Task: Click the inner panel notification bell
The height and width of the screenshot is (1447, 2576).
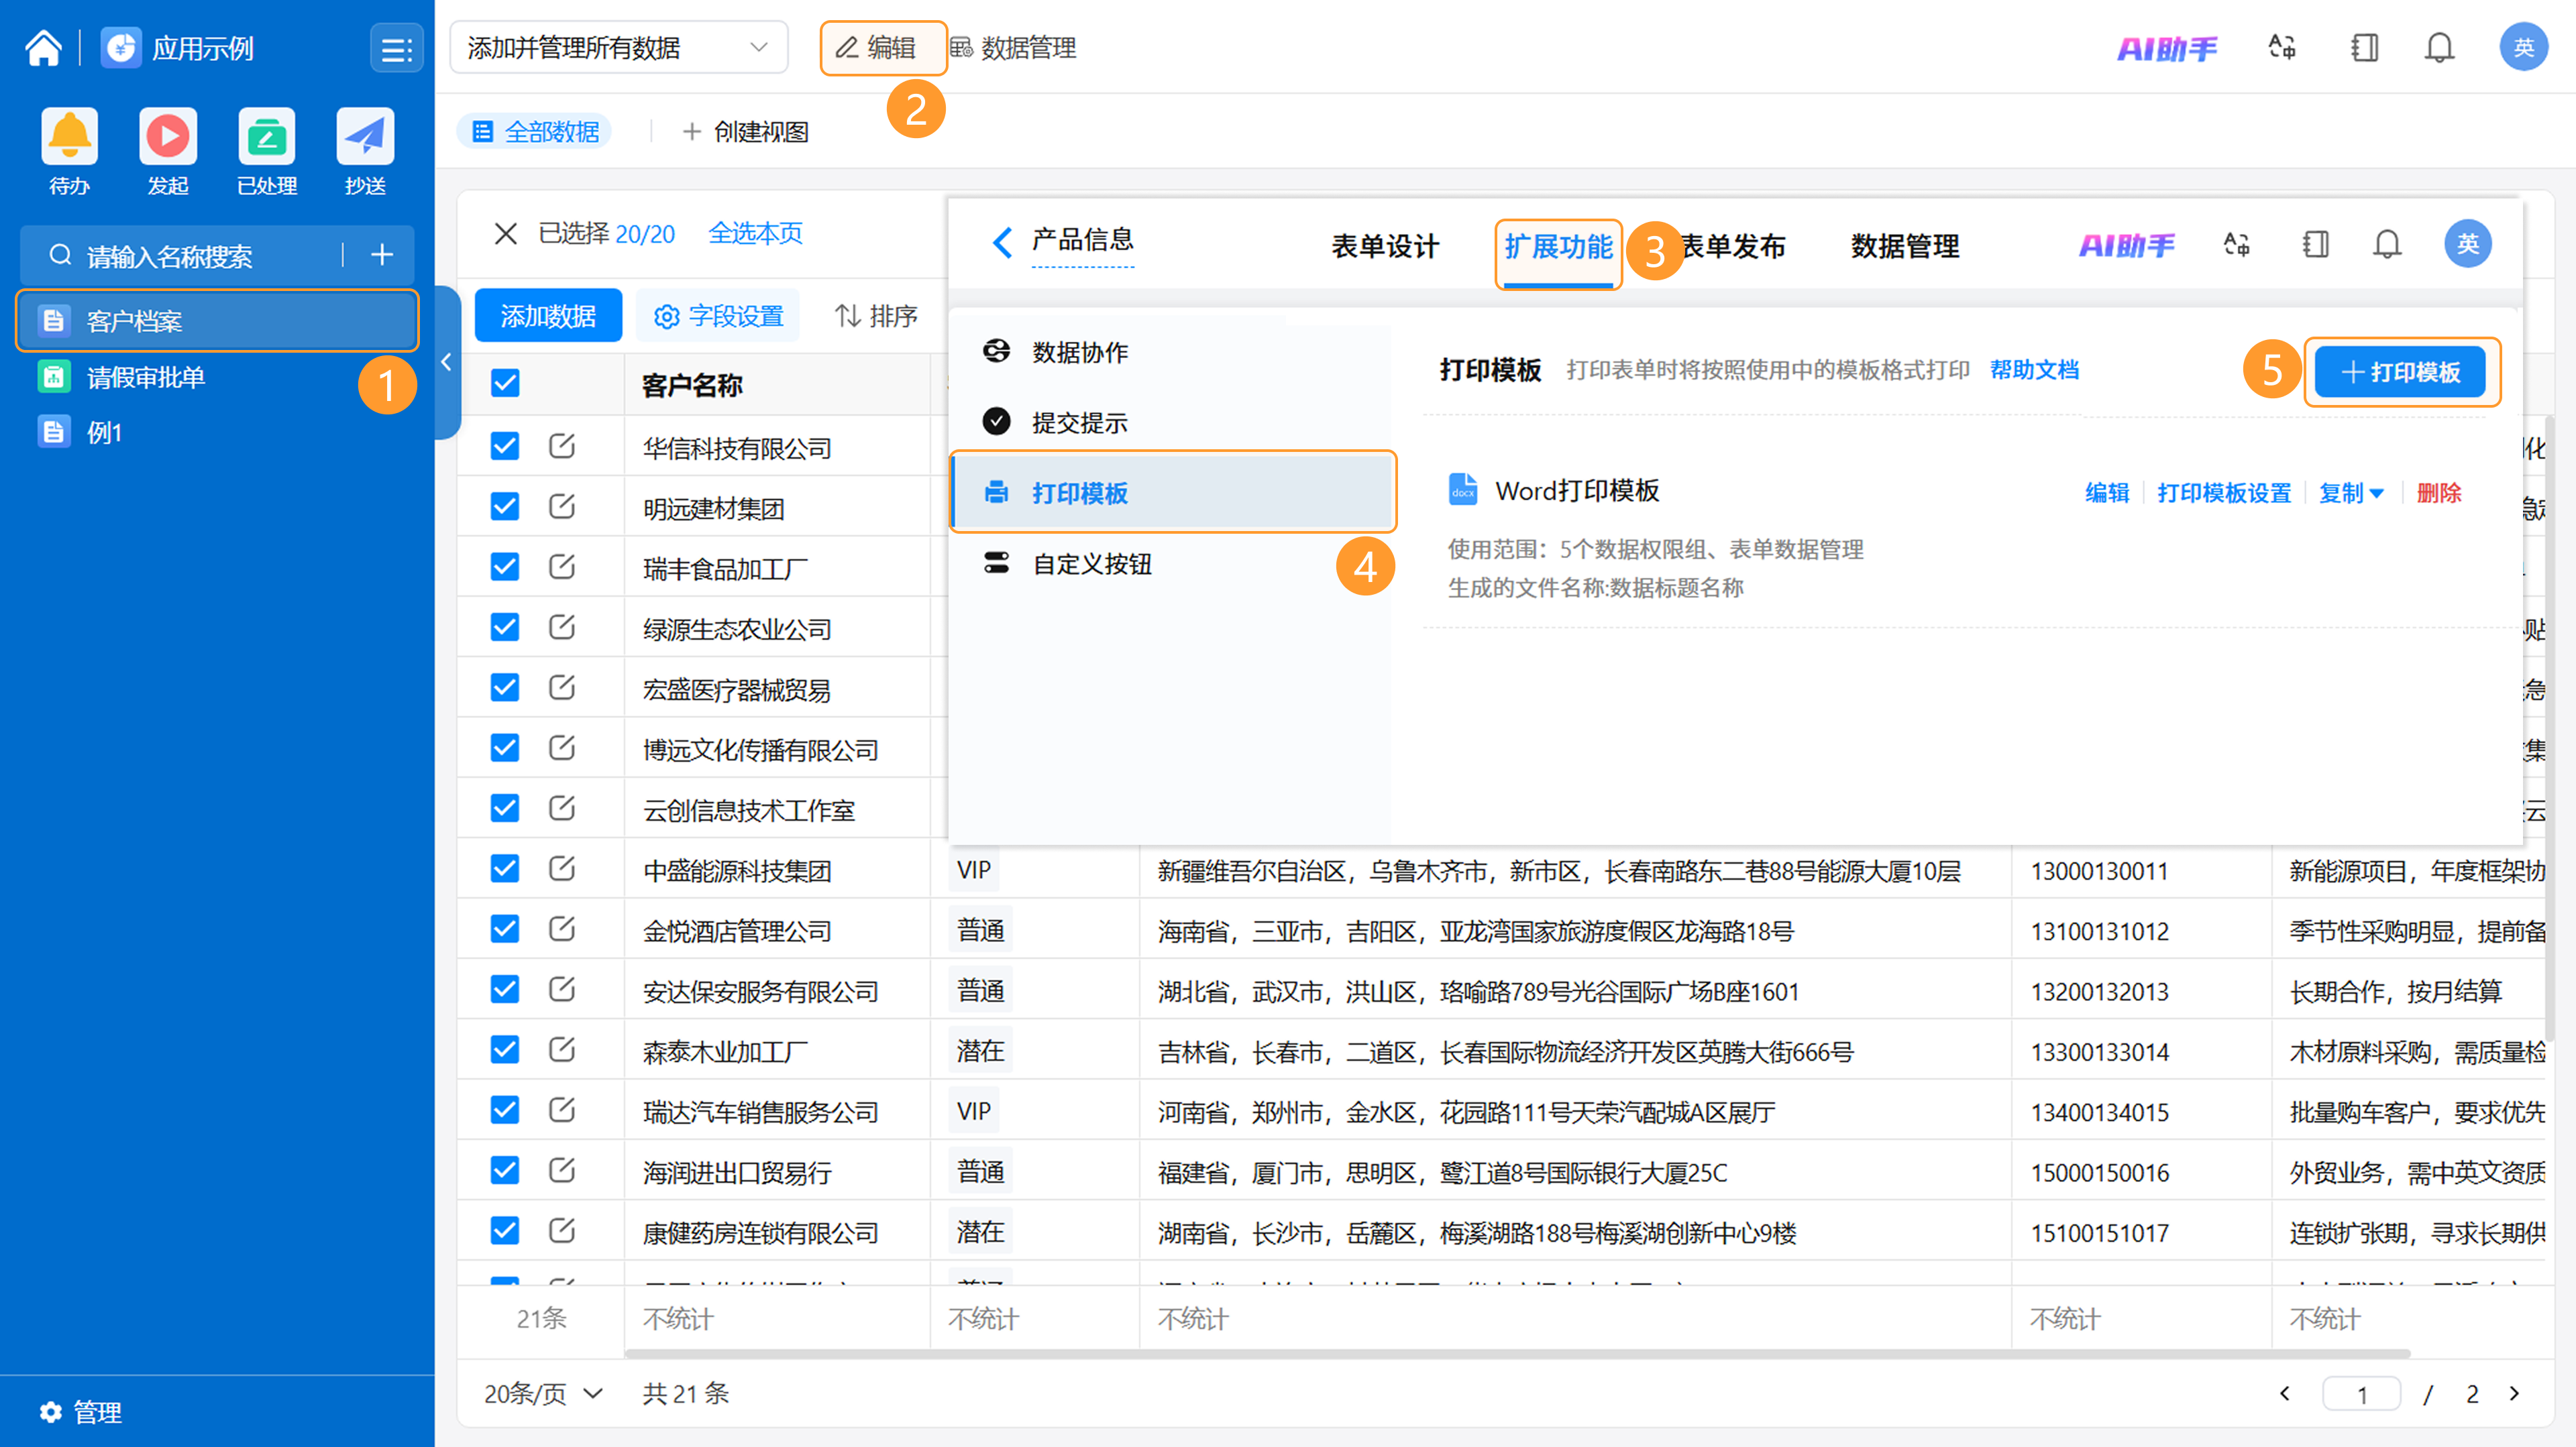Action: coord(2387,245)
